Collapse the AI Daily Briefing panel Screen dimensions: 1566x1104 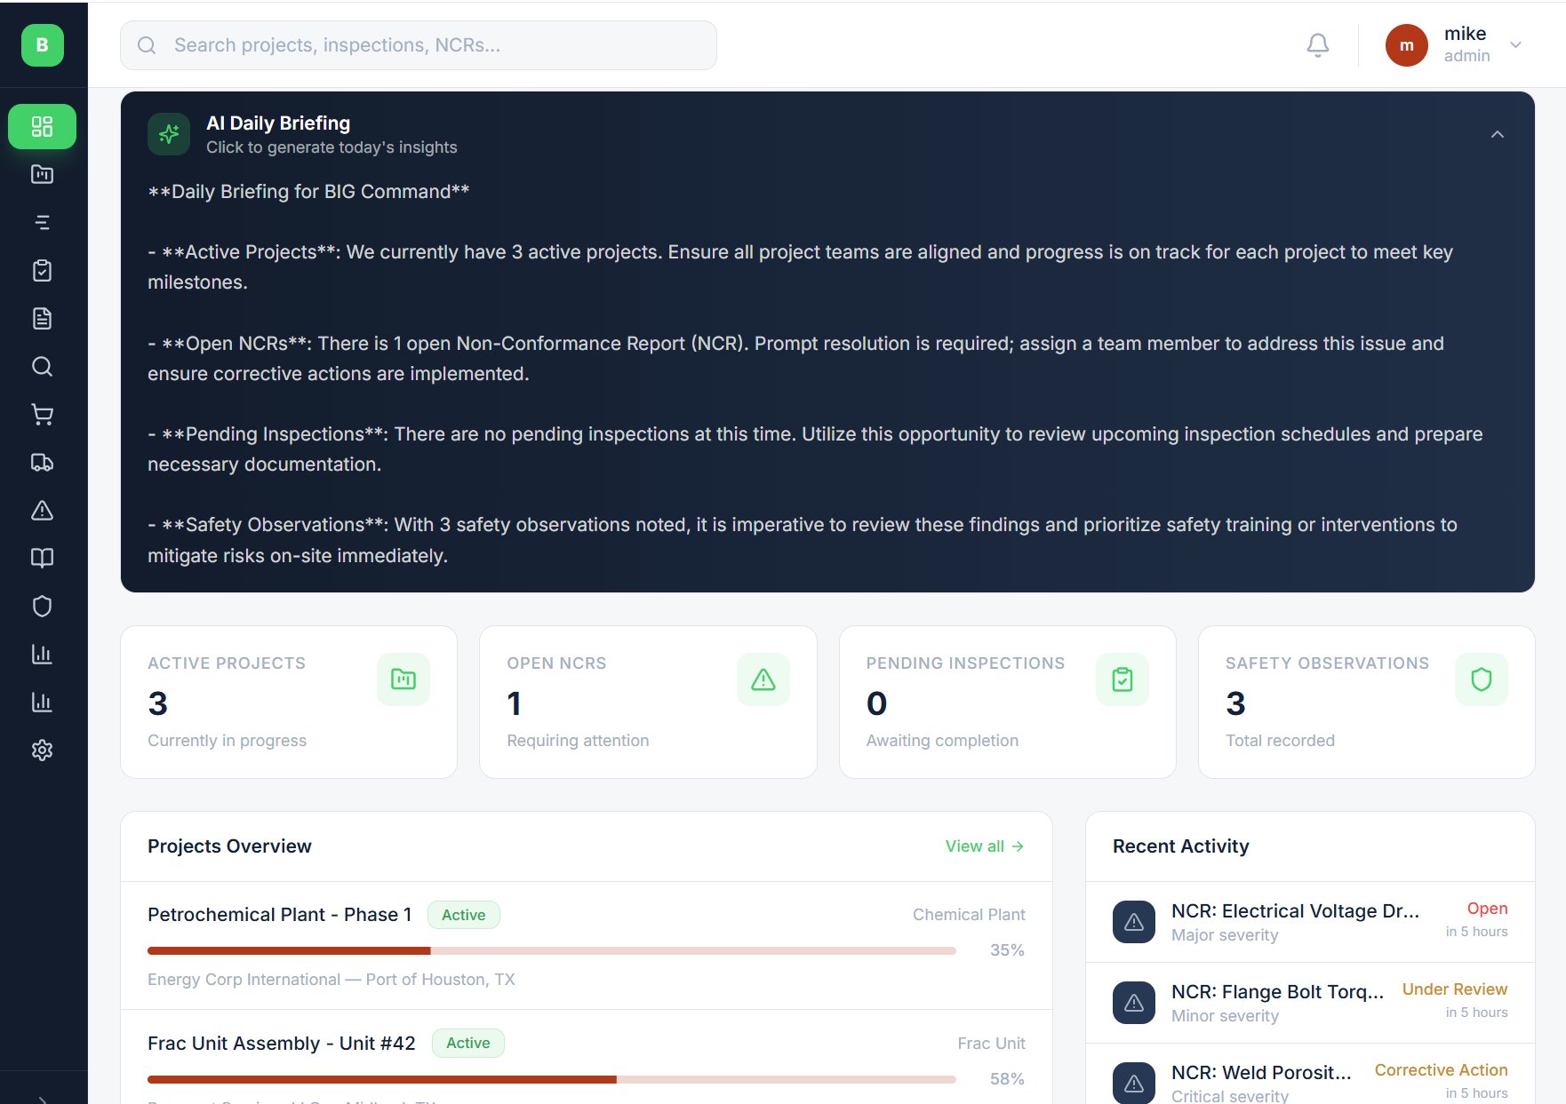(x=1497, y=134)
